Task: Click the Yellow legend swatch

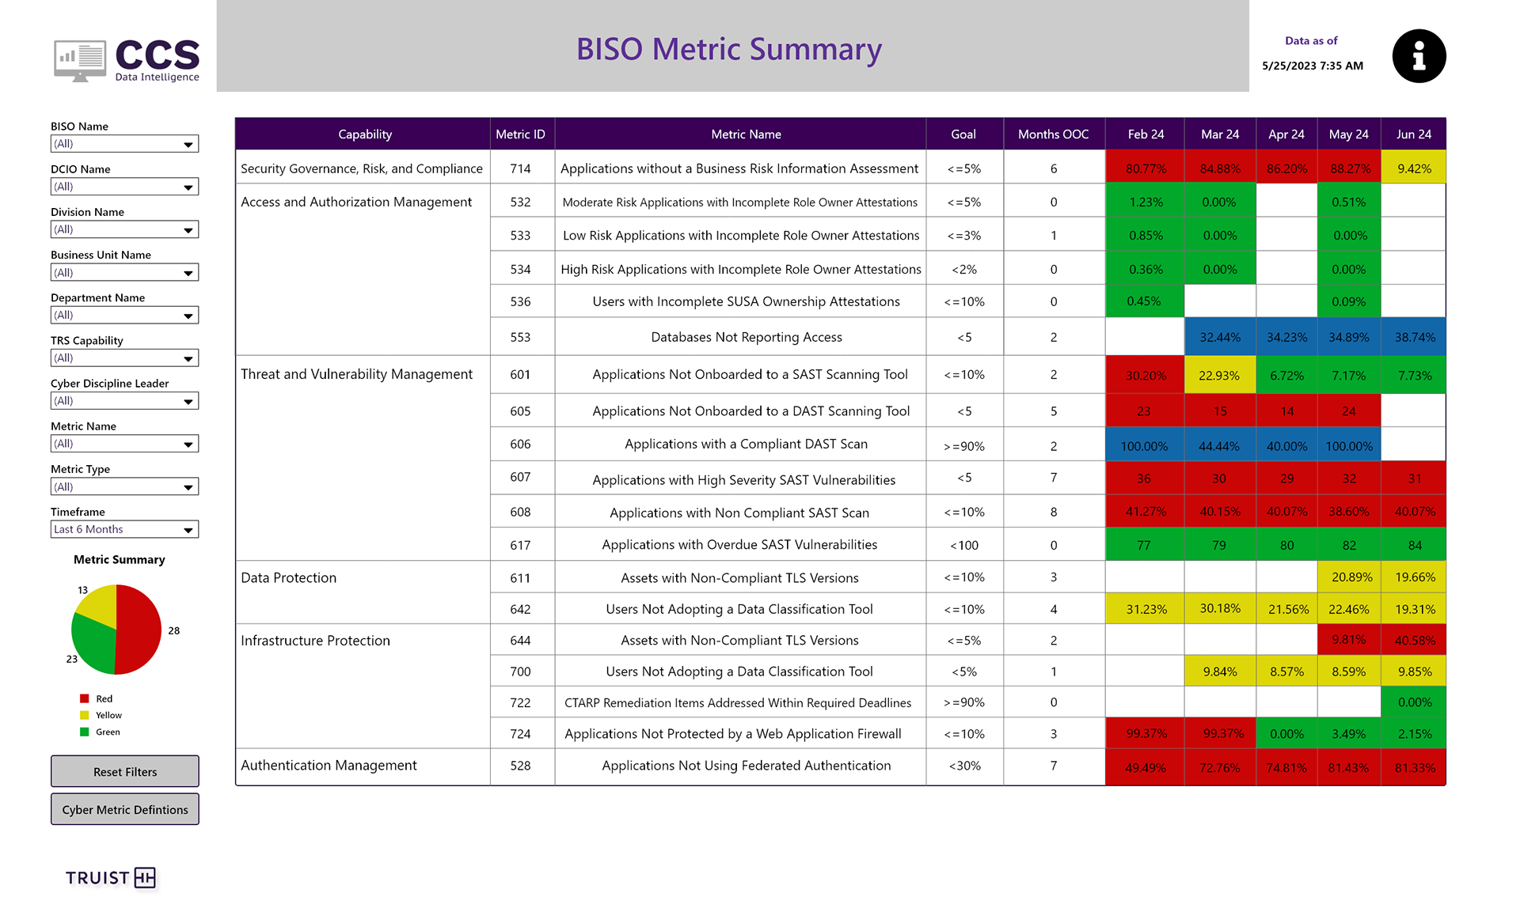Action: click(x=84, y=715)
